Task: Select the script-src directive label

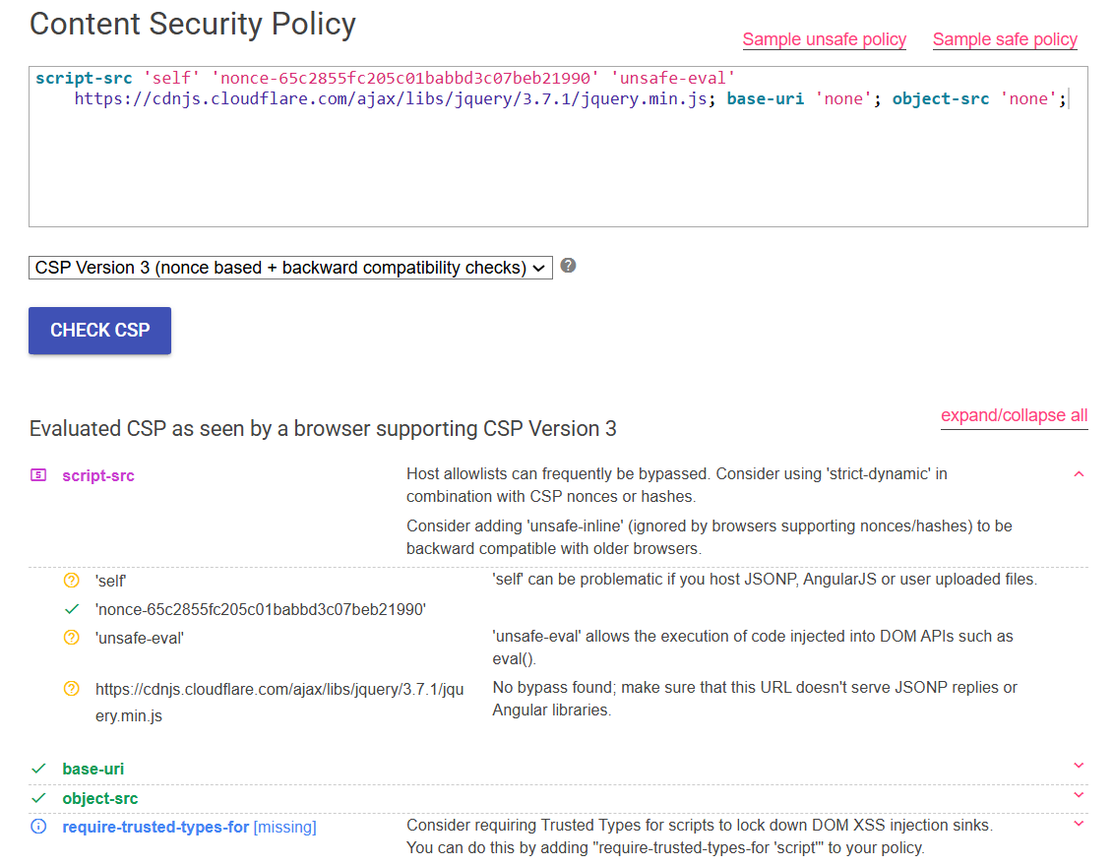Action: tap(97, 474)
